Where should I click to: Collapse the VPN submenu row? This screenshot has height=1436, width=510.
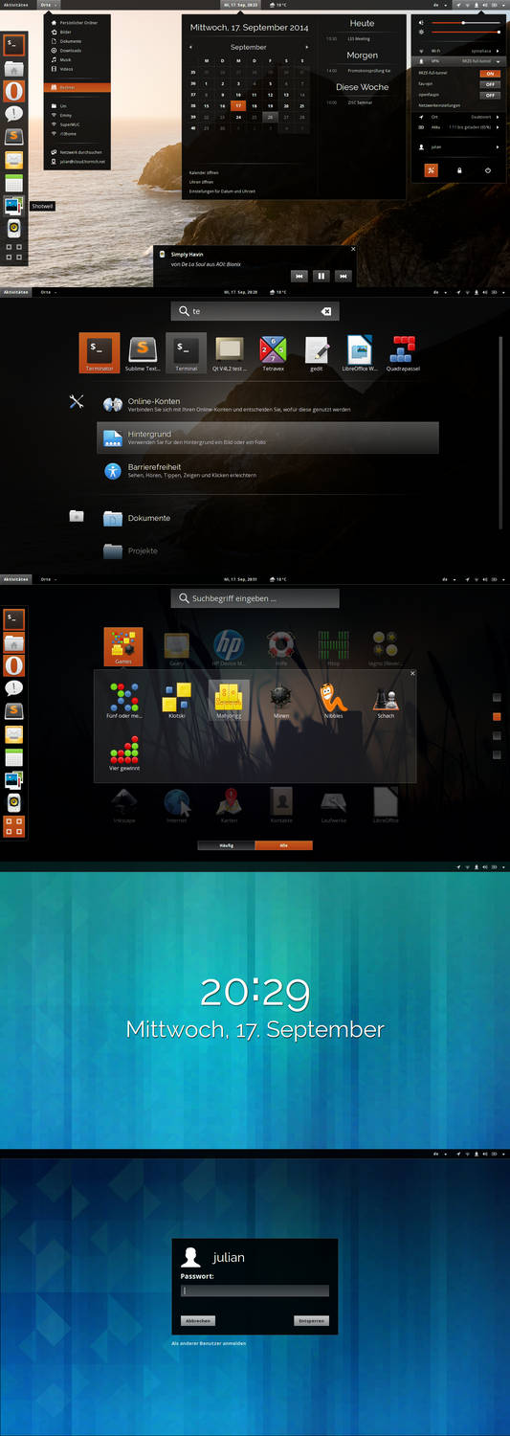[459, 60]
